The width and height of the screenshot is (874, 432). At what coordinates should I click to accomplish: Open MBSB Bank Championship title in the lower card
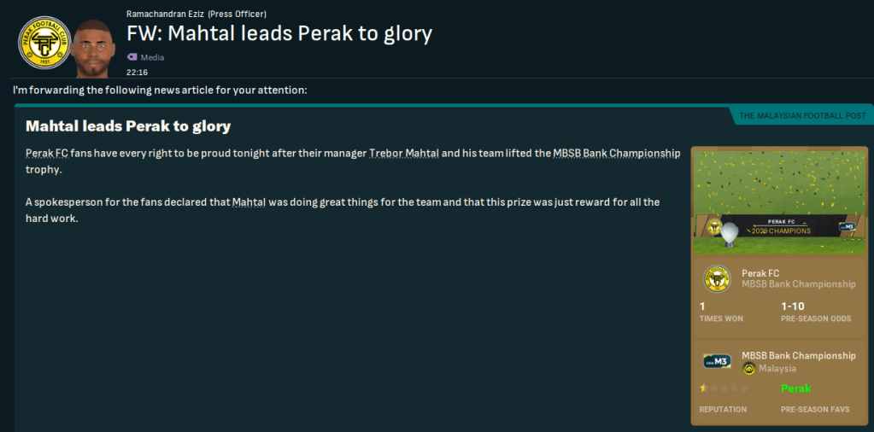(x=798, y=355)
